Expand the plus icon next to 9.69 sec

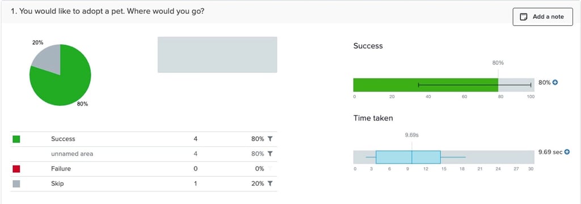click(567, 152)
